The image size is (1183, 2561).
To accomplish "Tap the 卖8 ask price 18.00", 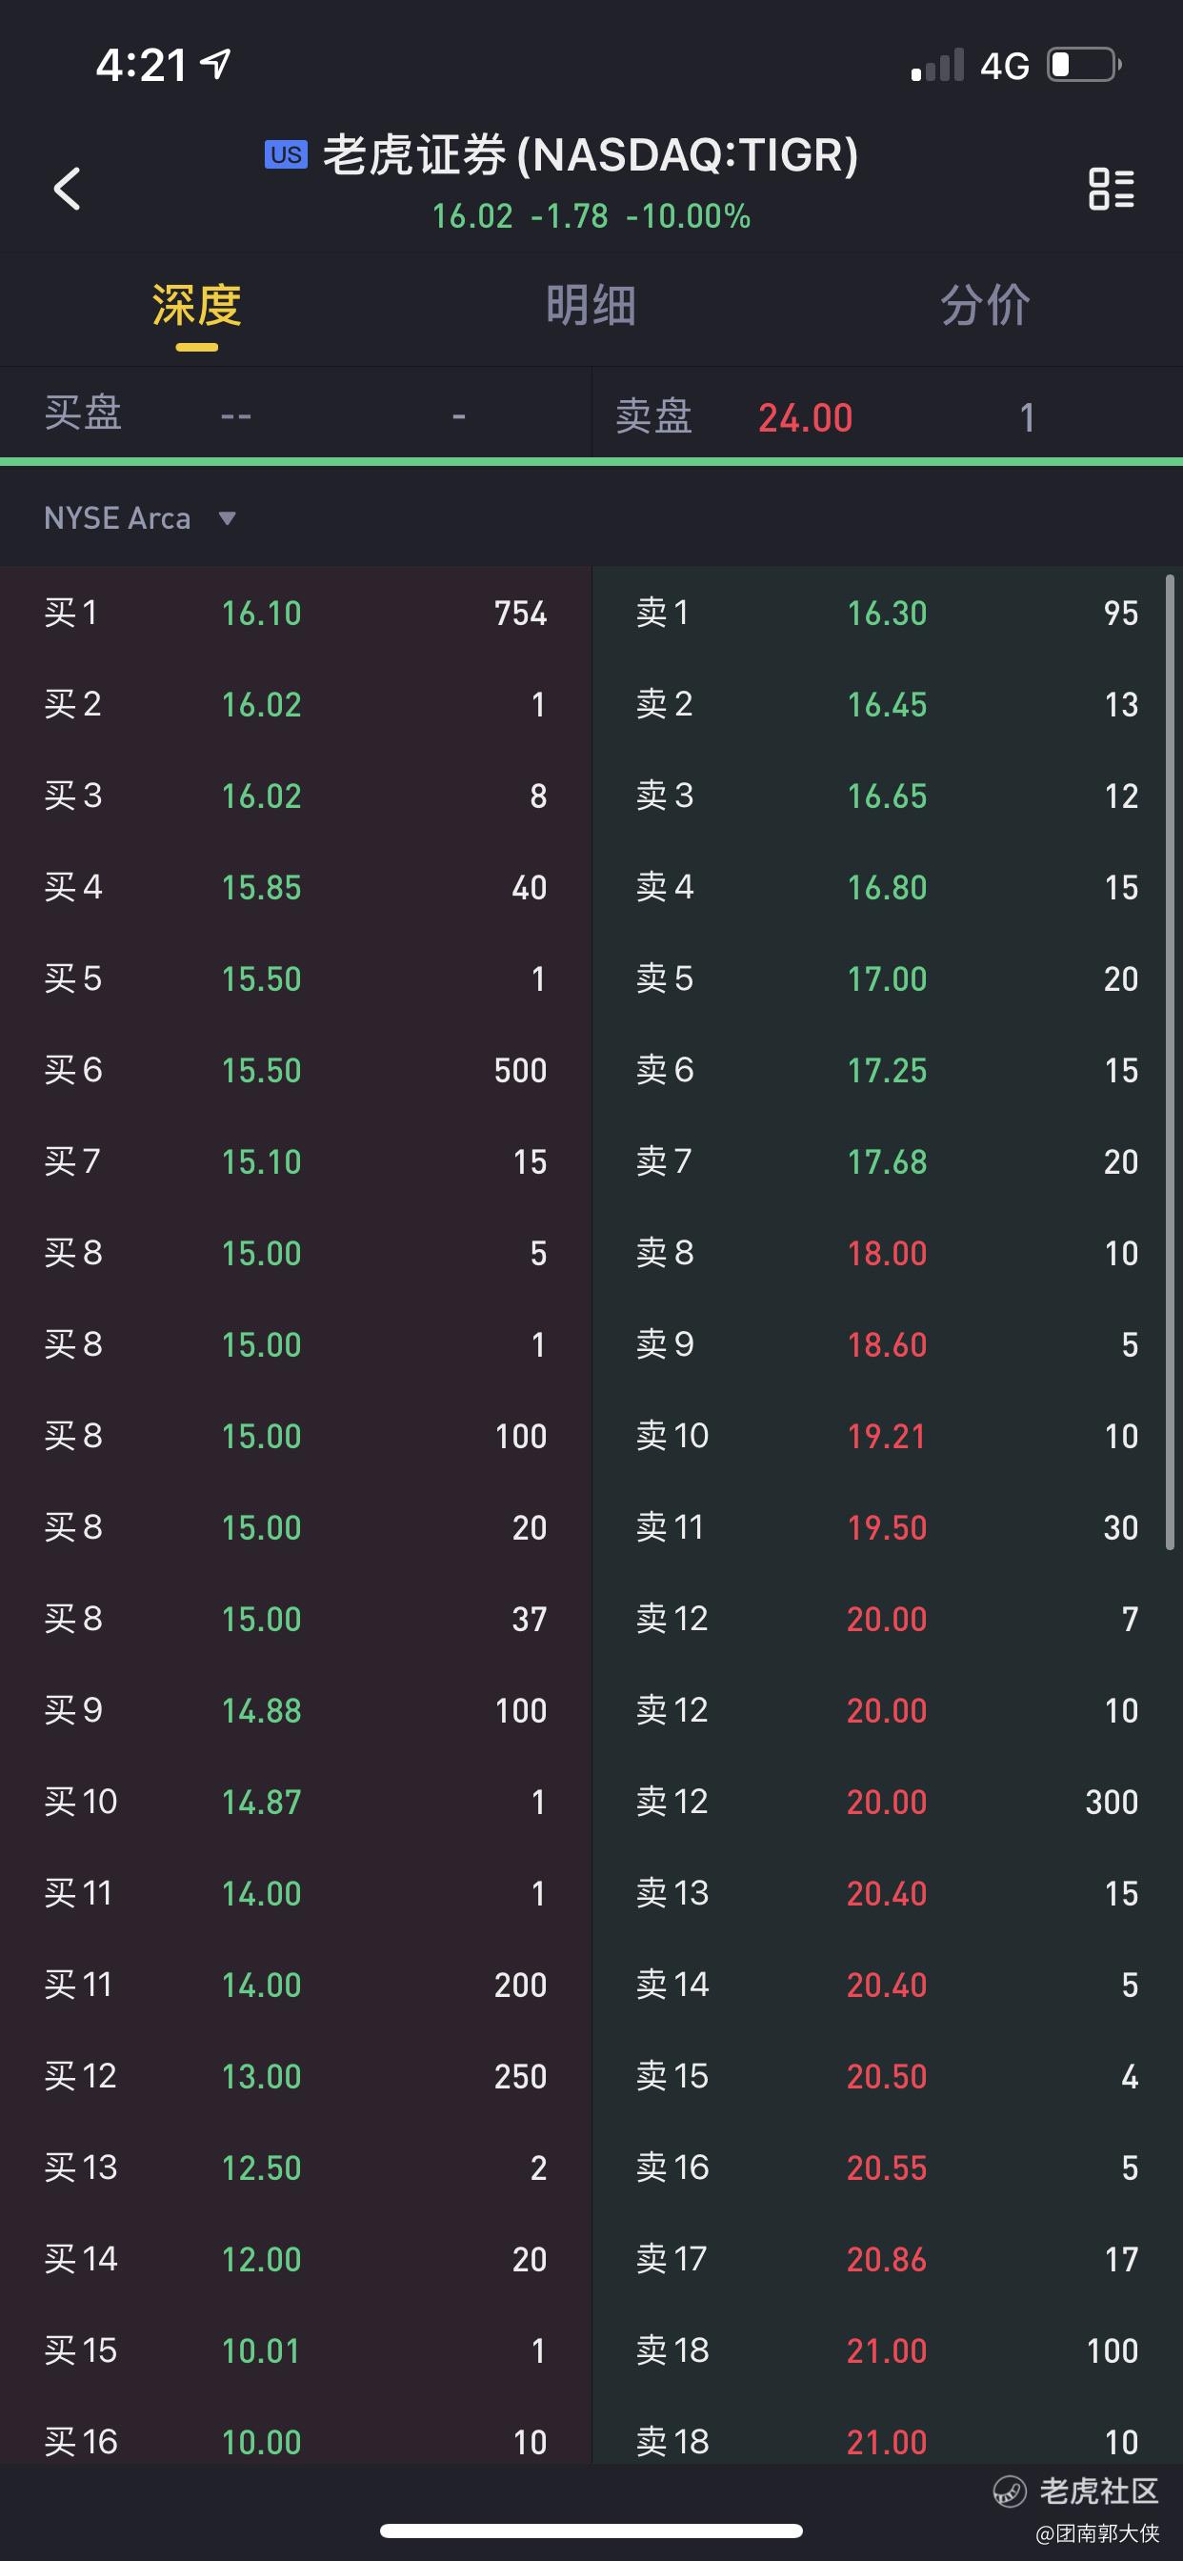I will tap(886, 1254).
